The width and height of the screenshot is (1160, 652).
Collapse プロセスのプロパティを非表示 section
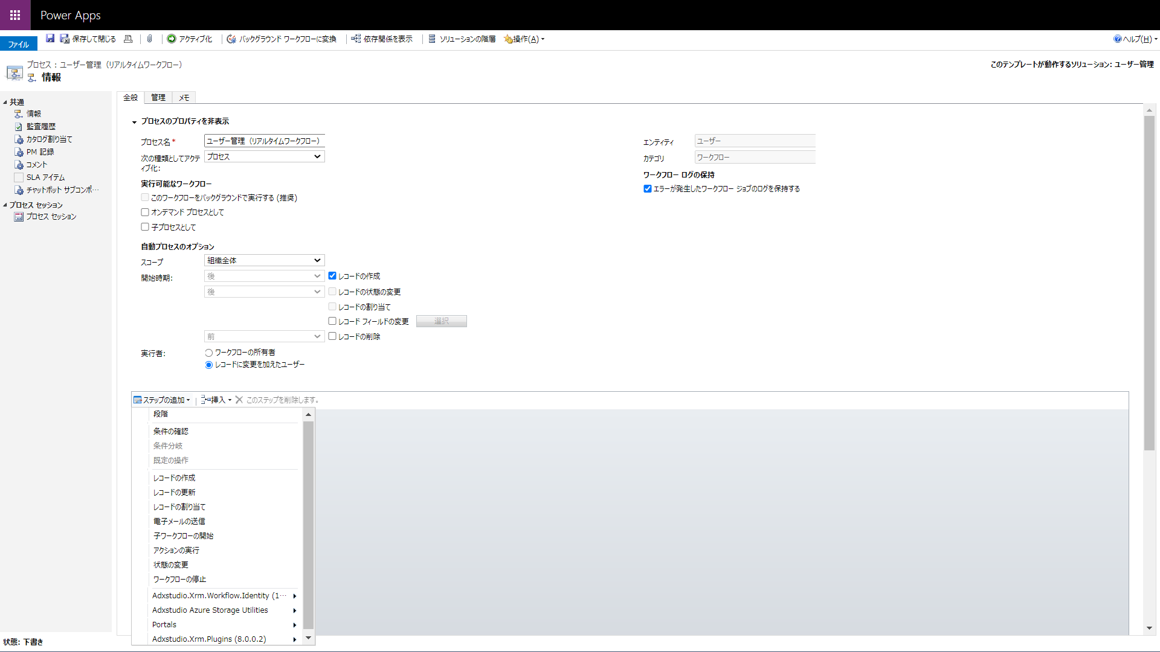pos(135,122)
